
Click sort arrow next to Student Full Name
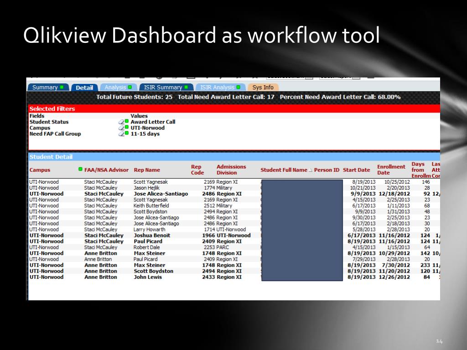pos(310,170)
